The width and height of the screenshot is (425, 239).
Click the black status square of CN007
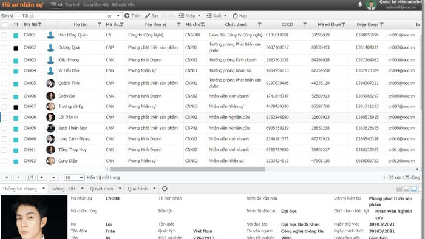[x=16, y=107]
